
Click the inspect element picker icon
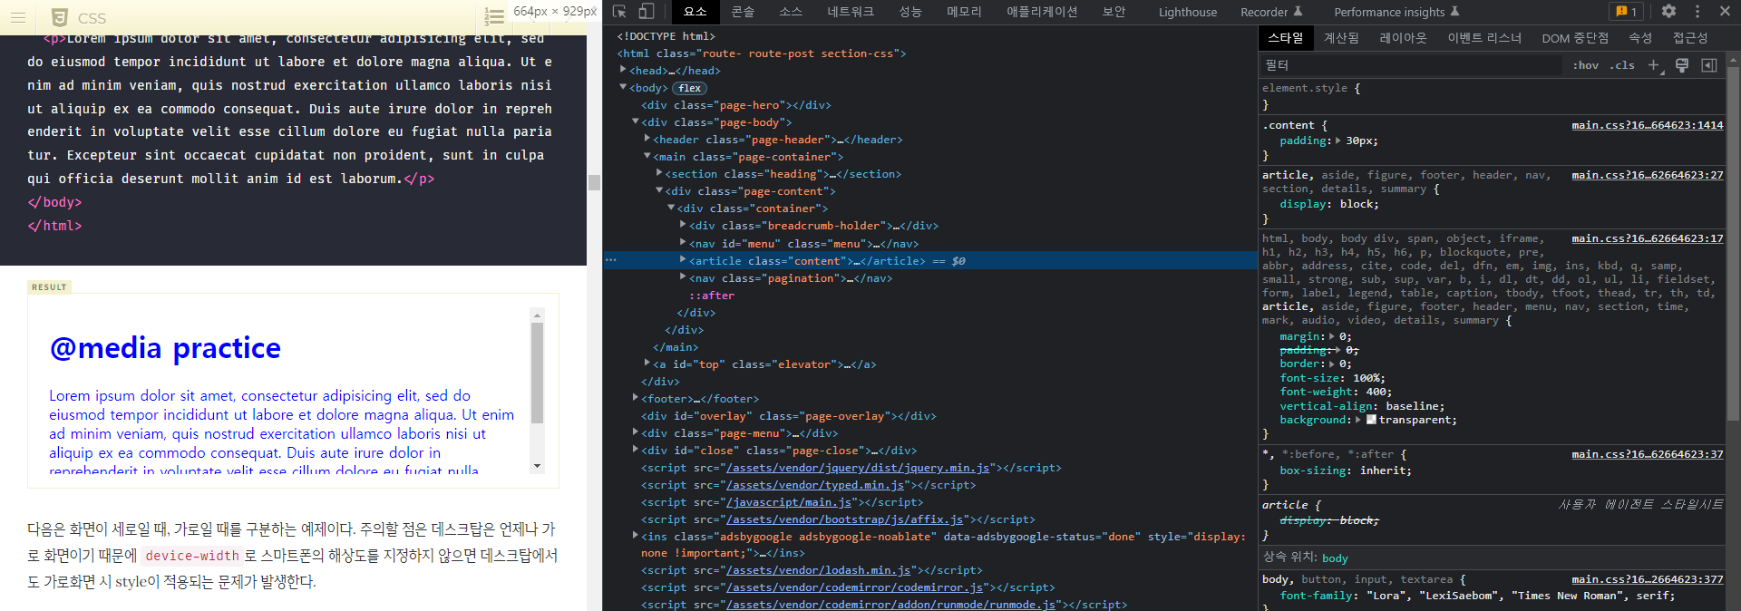pos(619,12)
